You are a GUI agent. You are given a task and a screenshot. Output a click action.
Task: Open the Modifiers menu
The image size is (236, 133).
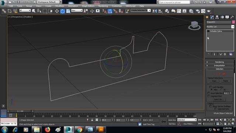click(60, 6)
